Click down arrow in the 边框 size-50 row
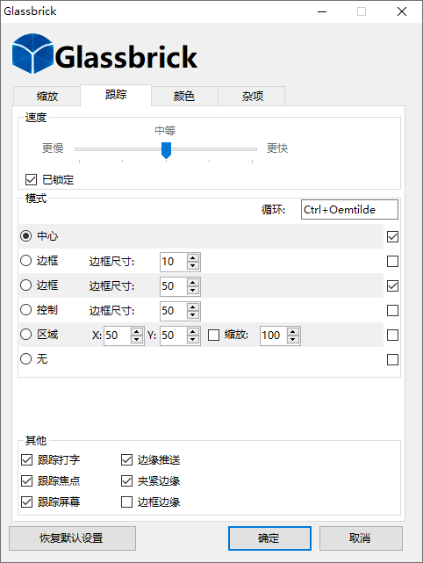The width and height of the screenshot is (423, 563). click(193, 291)
